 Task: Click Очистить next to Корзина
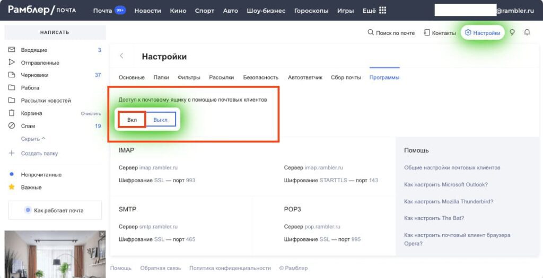[91, 113]
